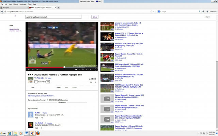This screenshot has height=136, width=218.
Task: Enter fullscreen mode in the video player
Action: coord(96,69)
